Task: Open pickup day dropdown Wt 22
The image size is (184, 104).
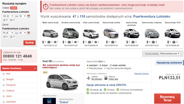Action: [8, 16]
